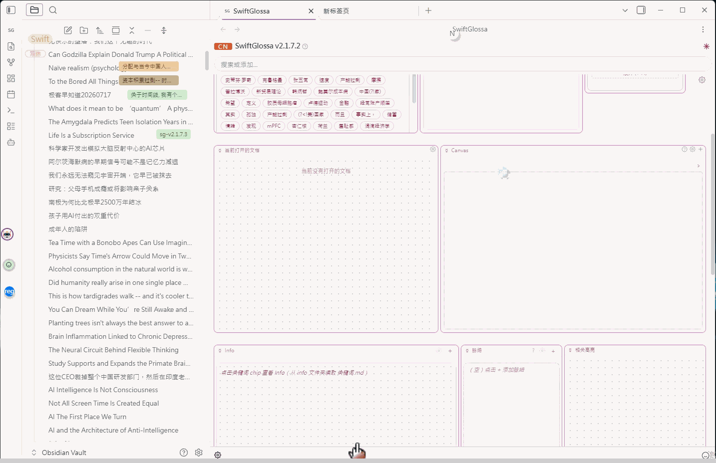The width and height of the screenshot is (716, 463).
Task: Open daily note calendar ribbon icon
Action: point(11,94)
